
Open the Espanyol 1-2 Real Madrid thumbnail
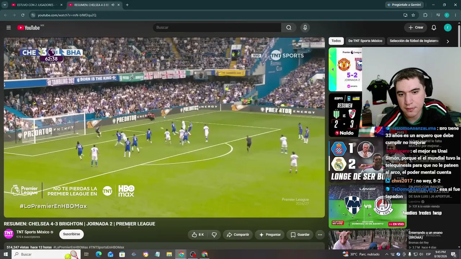357,161
